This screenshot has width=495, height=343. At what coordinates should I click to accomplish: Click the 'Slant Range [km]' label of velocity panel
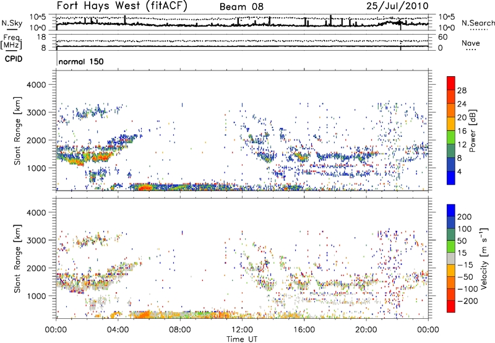point(17,259)
